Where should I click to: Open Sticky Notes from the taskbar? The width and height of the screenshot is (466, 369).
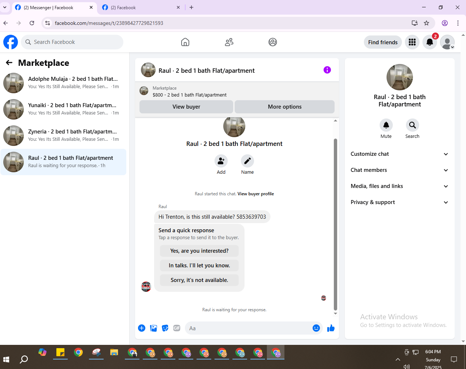point(60,353)
